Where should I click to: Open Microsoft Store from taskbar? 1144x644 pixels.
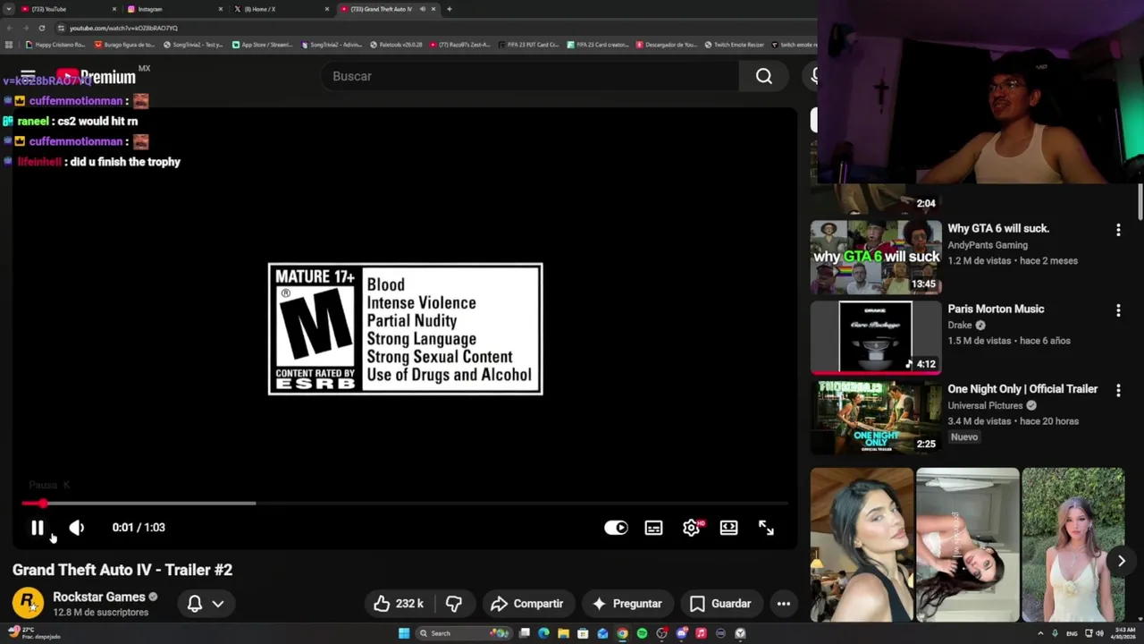583,633
